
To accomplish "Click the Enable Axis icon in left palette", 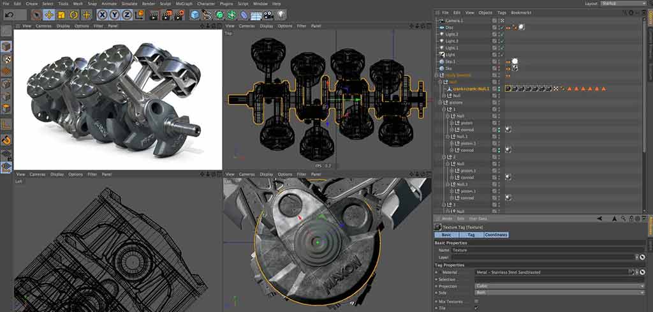I will click(x=6, y=124).
